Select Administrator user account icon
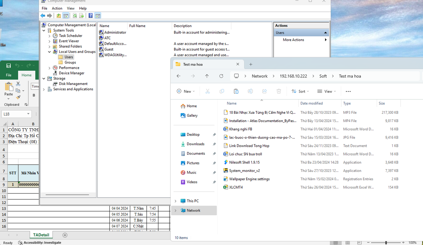 coord(101,32)
